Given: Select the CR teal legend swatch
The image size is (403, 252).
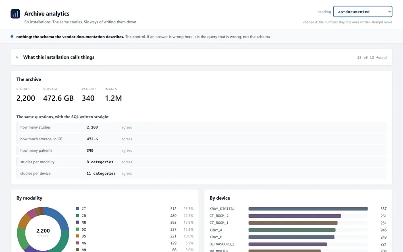Looking at the screenshot, I should (x=77, y=215).
